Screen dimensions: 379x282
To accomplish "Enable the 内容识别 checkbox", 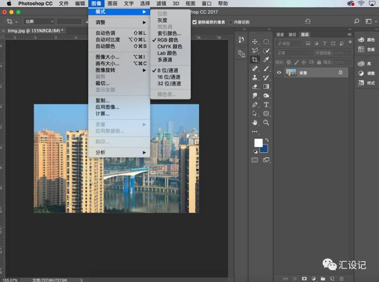I will pos(232,21).
